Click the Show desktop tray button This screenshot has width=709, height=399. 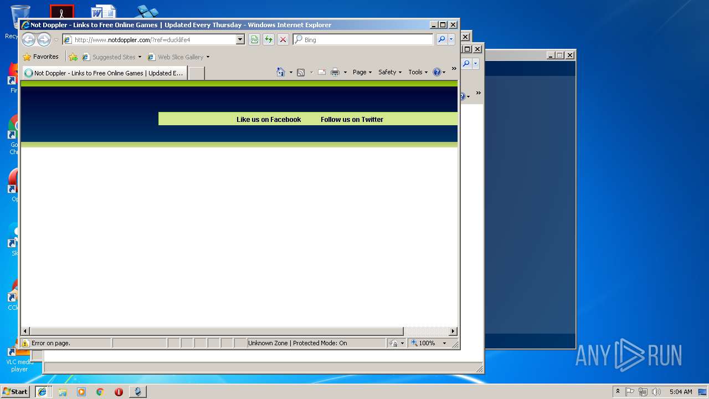[703, 392]
